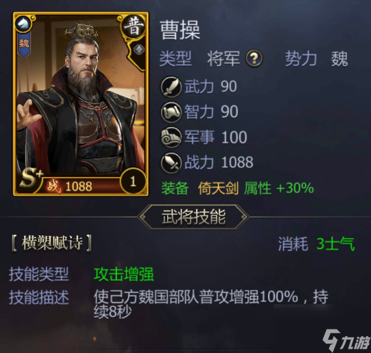Click the level 1 circle on card
The image size is (371, 353).
[x=133, y=181]
